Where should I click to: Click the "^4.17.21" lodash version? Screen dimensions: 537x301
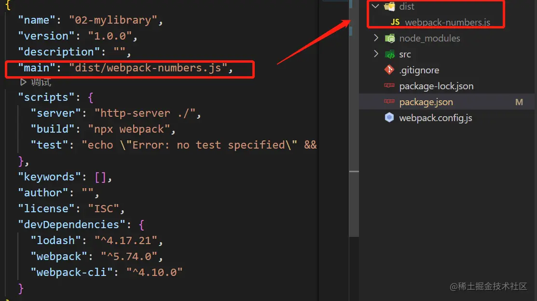(126, 240)
